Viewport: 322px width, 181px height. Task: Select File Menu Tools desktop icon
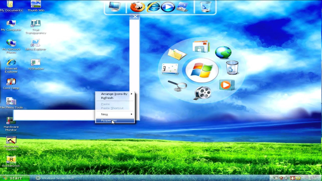(x=11, y=103)
